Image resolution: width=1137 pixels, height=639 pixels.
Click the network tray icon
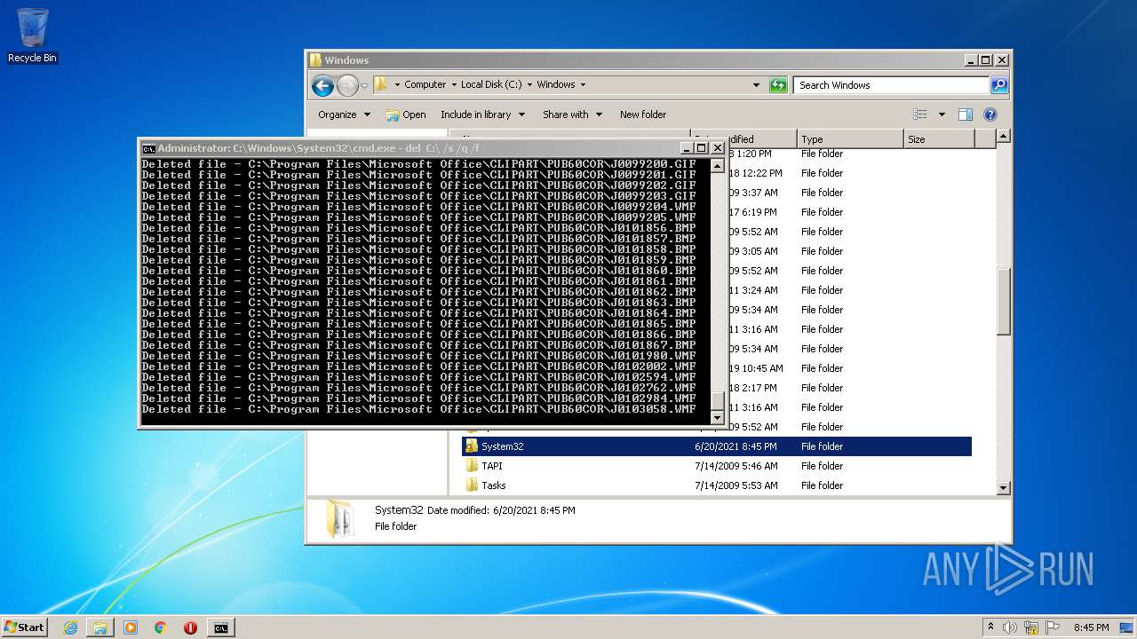click(x=1031, y=627)
